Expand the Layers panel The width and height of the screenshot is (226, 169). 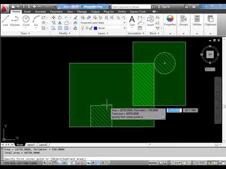[103, 33]
